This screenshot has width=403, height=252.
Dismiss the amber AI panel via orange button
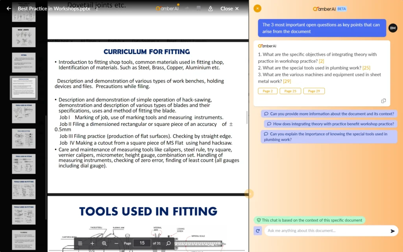point(257,8)
